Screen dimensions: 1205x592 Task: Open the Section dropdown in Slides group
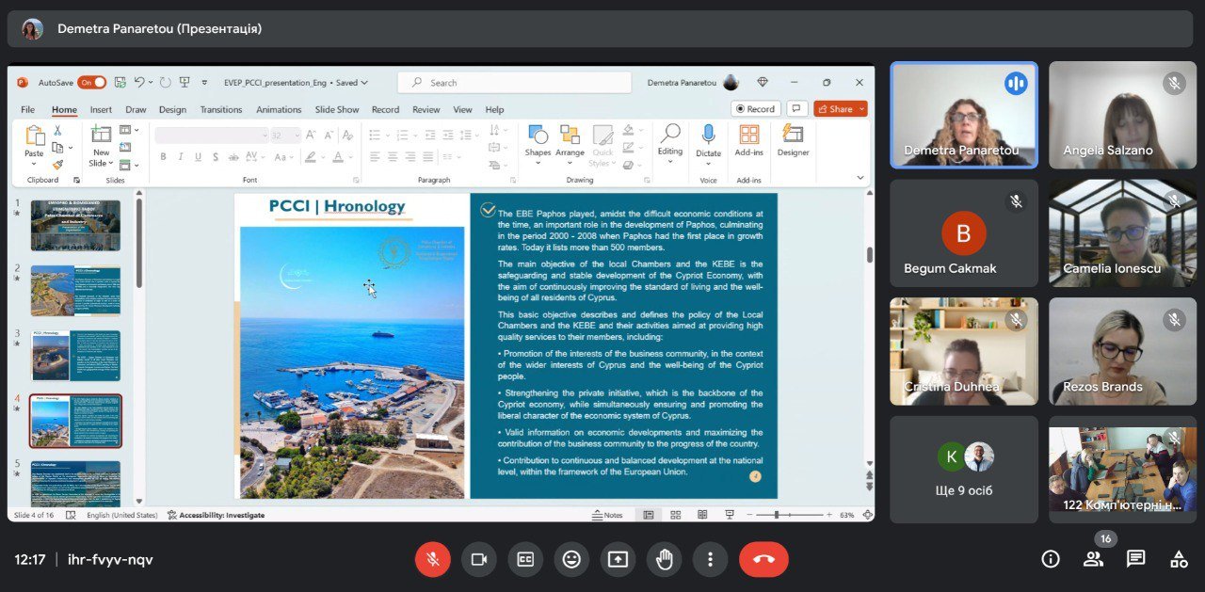click(x=129, y=165)
